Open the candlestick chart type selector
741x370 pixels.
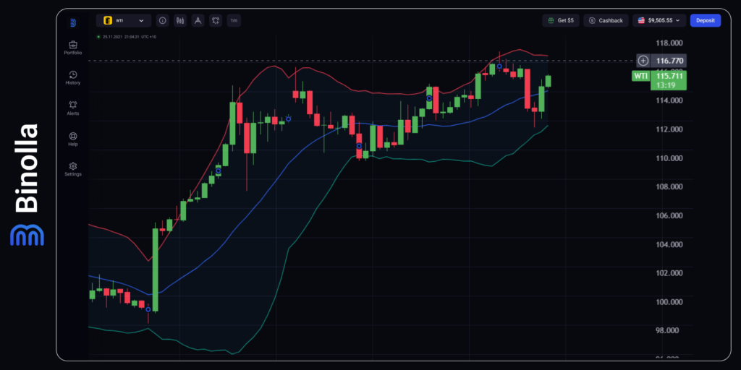tap(180, 21)
